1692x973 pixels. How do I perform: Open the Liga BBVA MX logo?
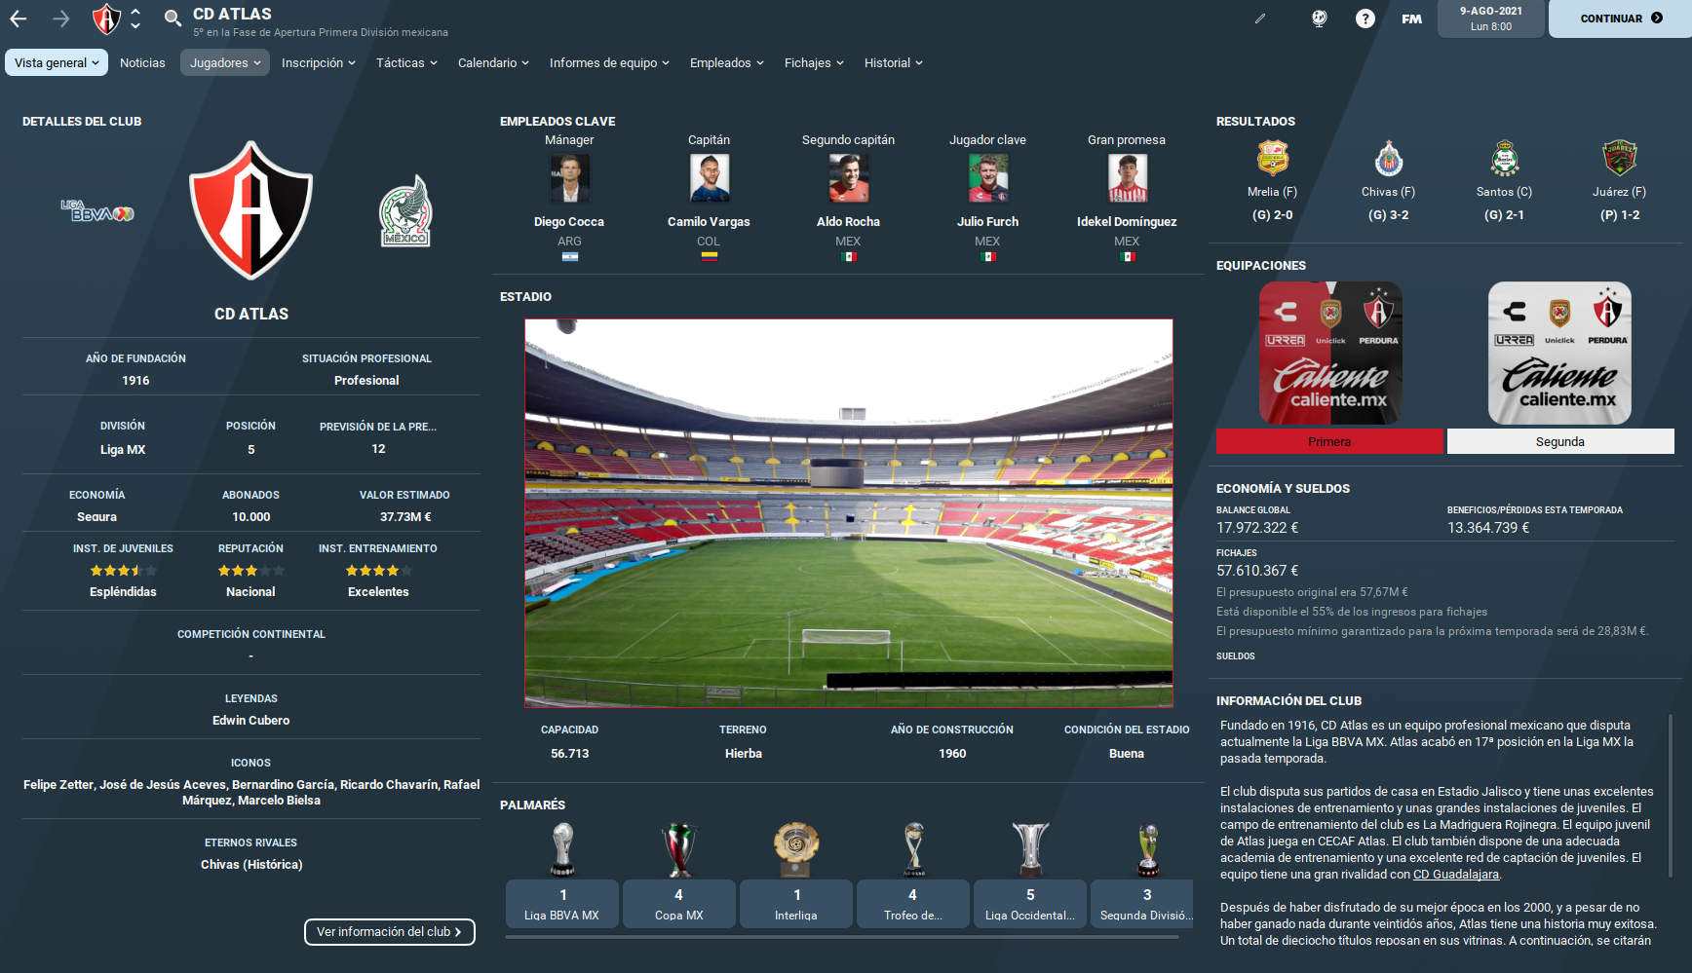click(97, 210)
